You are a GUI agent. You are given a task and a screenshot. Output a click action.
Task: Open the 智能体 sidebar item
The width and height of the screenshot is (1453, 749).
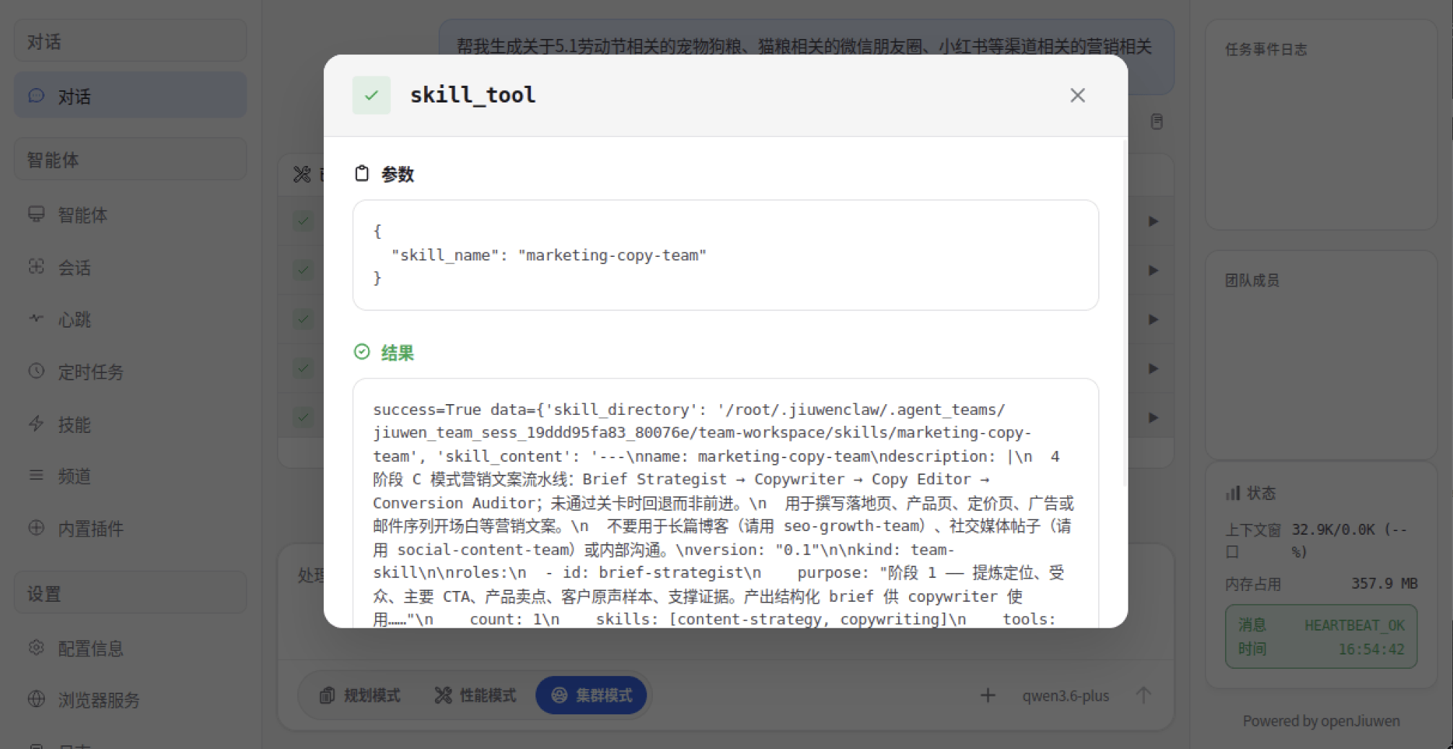click(131, 215)
